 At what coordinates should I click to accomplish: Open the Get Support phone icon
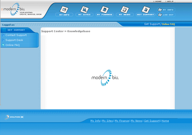[x=146, y=10]
